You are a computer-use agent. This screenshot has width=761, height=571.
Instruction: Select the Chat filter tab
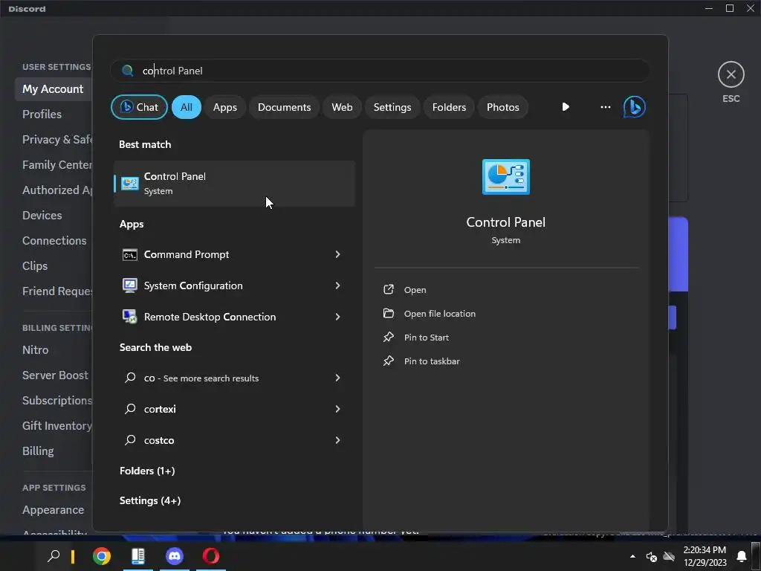click(139, 107)
